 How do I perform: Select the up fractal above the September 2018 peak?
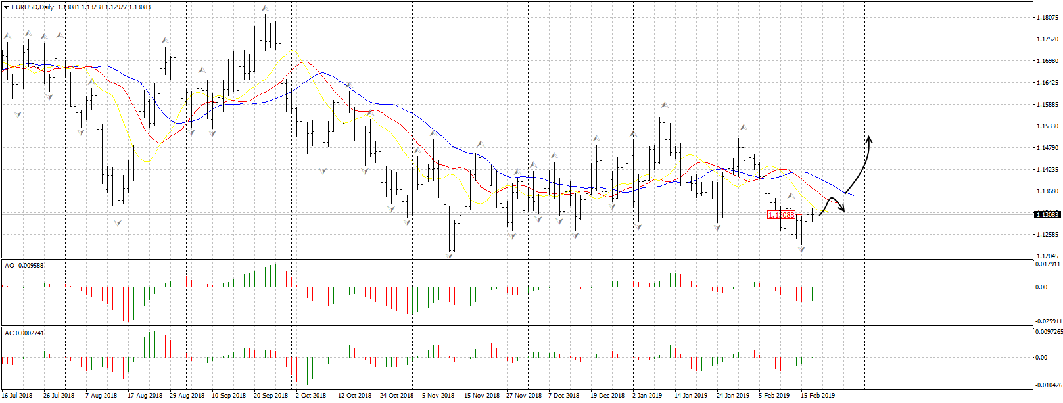click(x=265, y=9)
